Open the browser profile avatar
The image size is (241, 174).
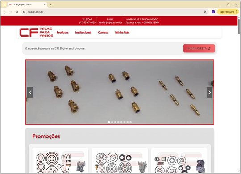(x=213, y=12)
